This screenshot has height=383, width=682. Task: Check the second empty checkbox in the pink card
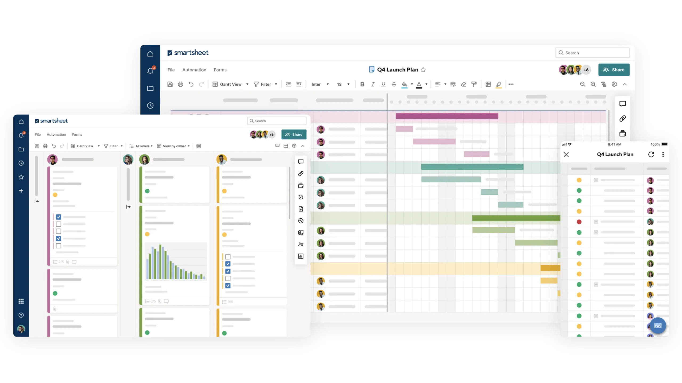59,231
